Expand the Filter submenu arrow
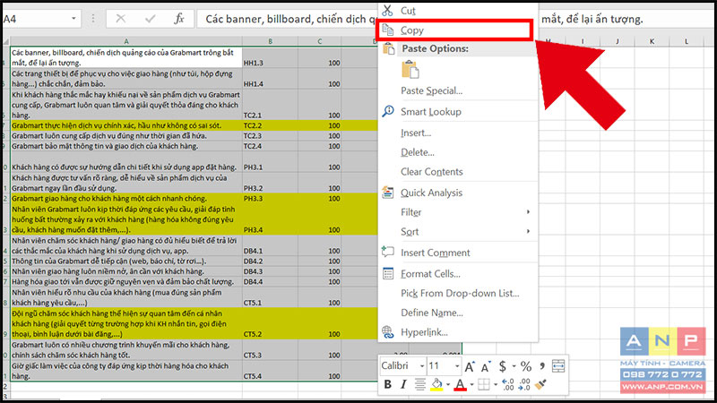This screenshot has width=717, height=403. click(x=528, y=212)
